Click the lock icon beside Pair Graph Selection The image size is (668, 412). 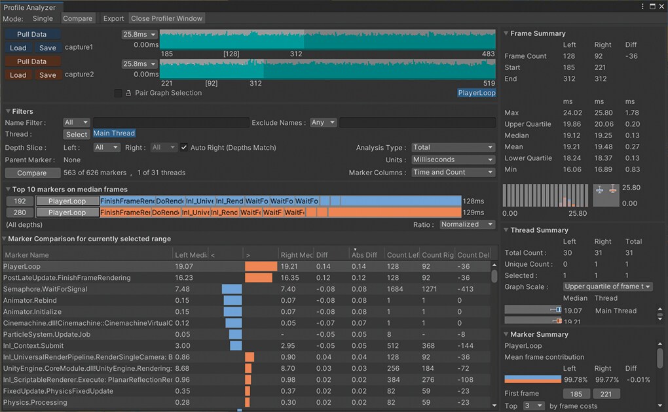click(128, 94)
